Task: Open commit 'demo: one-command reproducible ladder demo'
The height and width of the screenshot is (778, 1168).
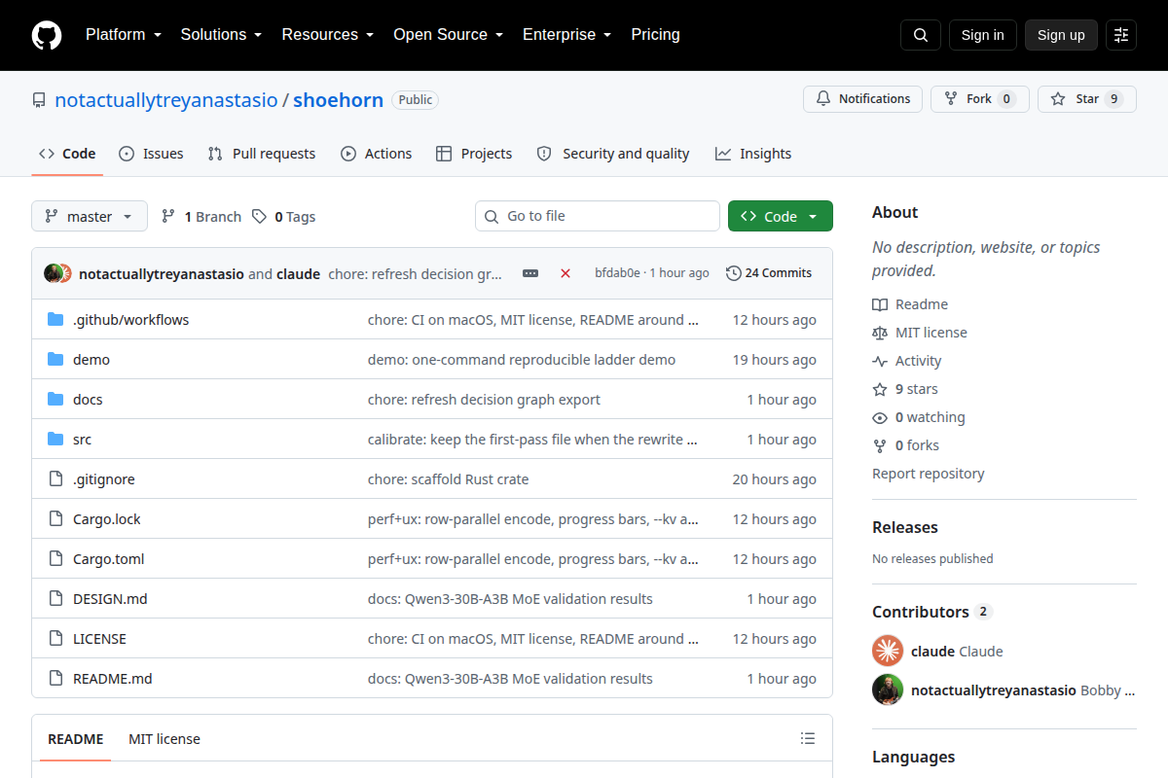Action: pos(522,360)
